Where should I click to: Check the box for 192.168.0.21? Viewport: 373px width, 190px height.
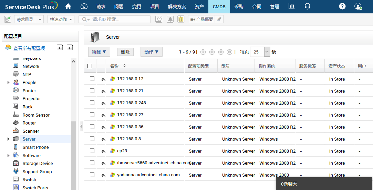point(92,91)
